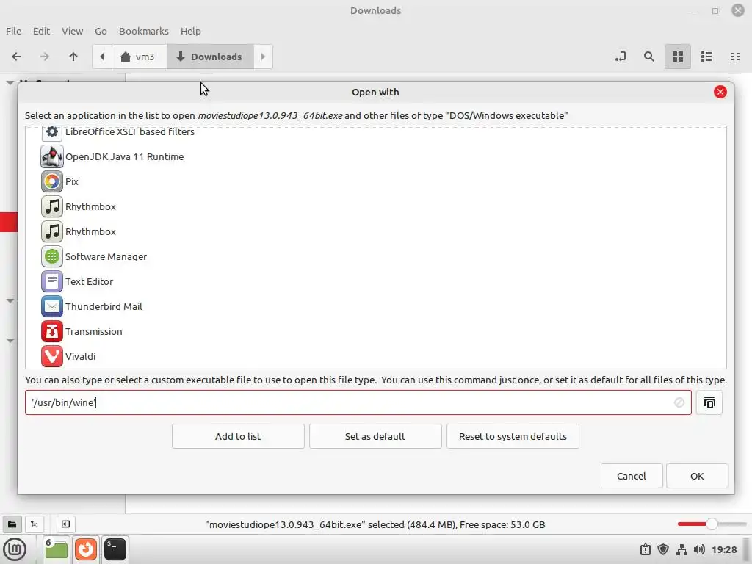Switch to icon view
The width and height of the screenshot is (752, 564).
(678, 57)
